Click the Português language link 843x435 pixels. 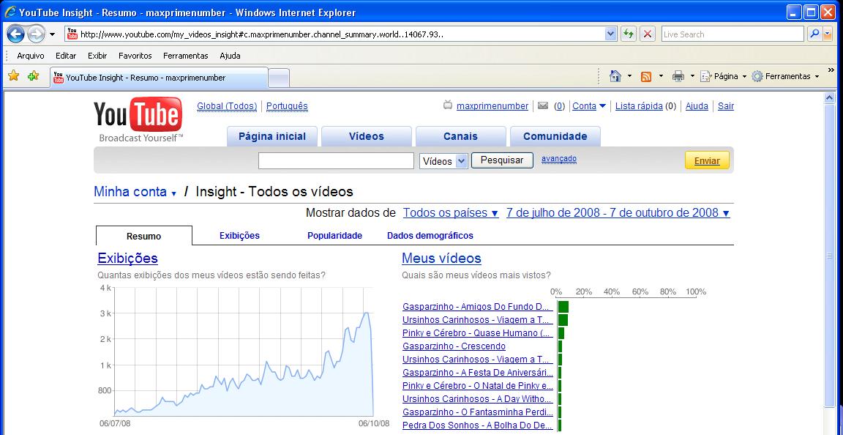pos(287,106)
